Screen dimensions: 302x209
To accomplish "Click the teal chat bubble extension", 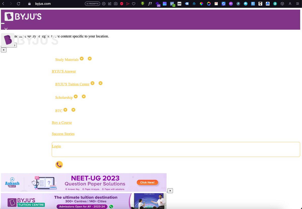I will tap(246, 4).
